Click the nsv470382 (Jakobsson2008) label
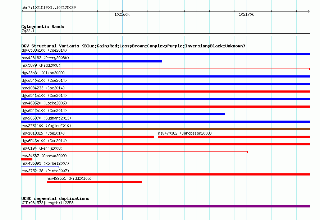 (185, 133)
